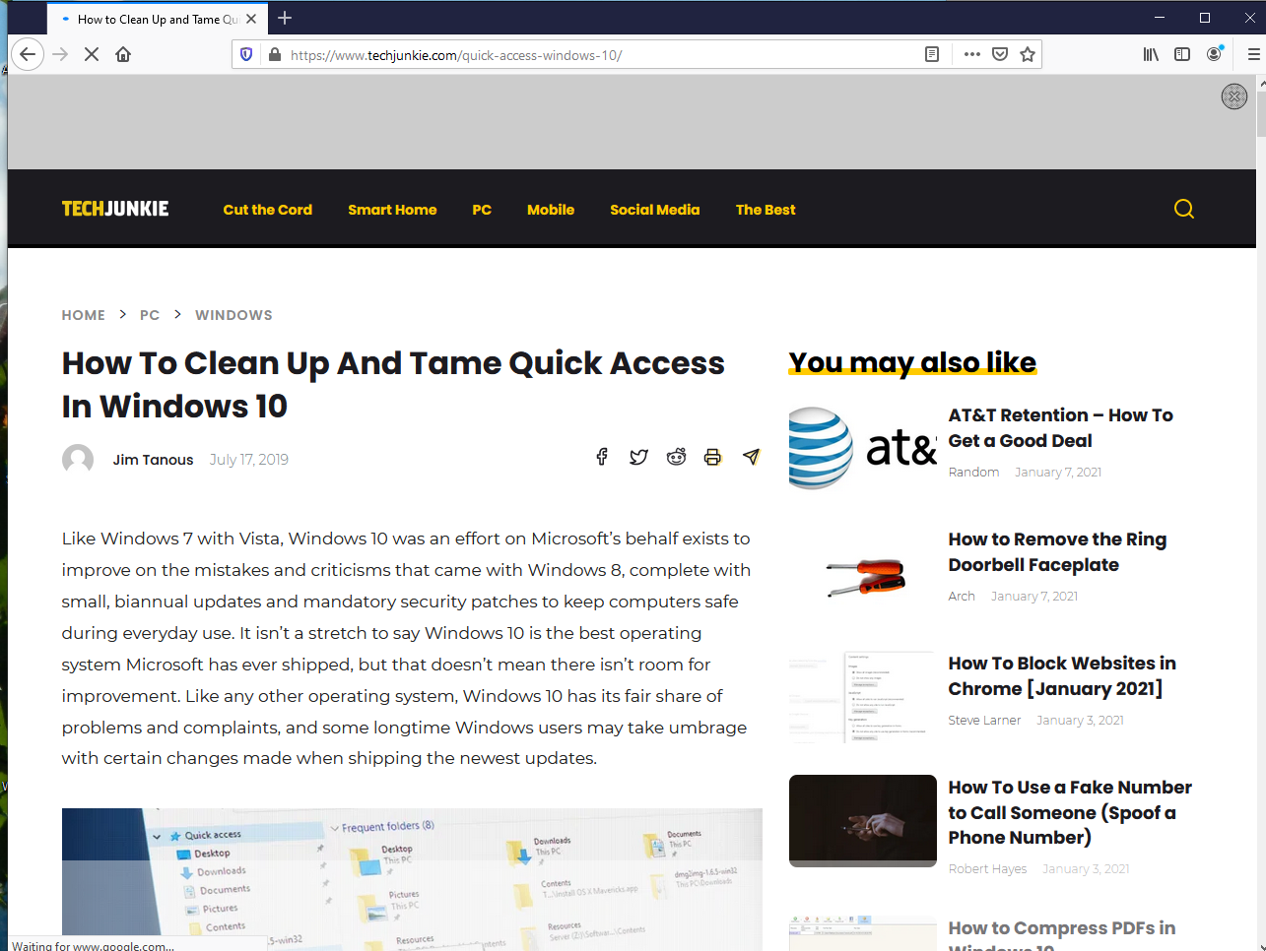Screen dimensions: 1266x951
Task: Switch to the PC menu category
Action: [x=482, y=209]
